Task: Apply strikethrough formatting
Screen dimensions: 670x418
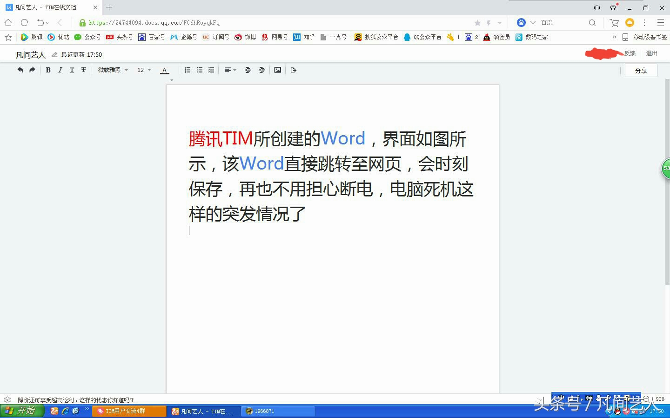Action: click(x=83, y=70)
